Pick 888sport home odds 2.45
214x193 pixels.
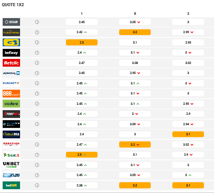click(82, 94)
